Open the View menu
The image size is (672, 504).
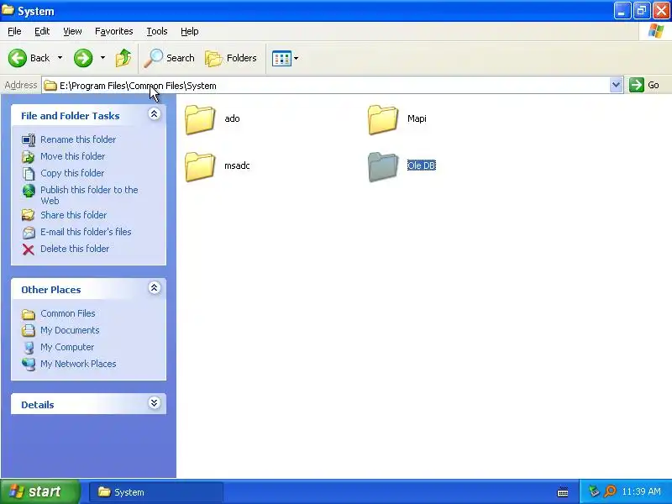72,31
